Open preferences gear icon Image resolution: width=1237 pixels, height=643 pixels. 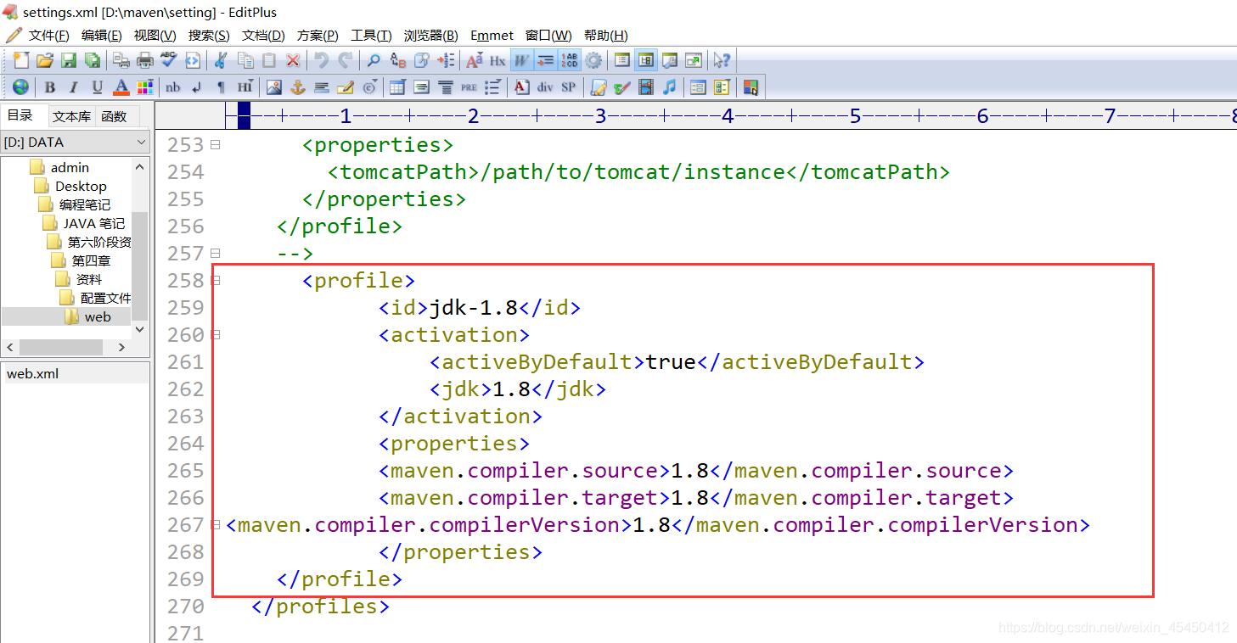coord(593,60)
